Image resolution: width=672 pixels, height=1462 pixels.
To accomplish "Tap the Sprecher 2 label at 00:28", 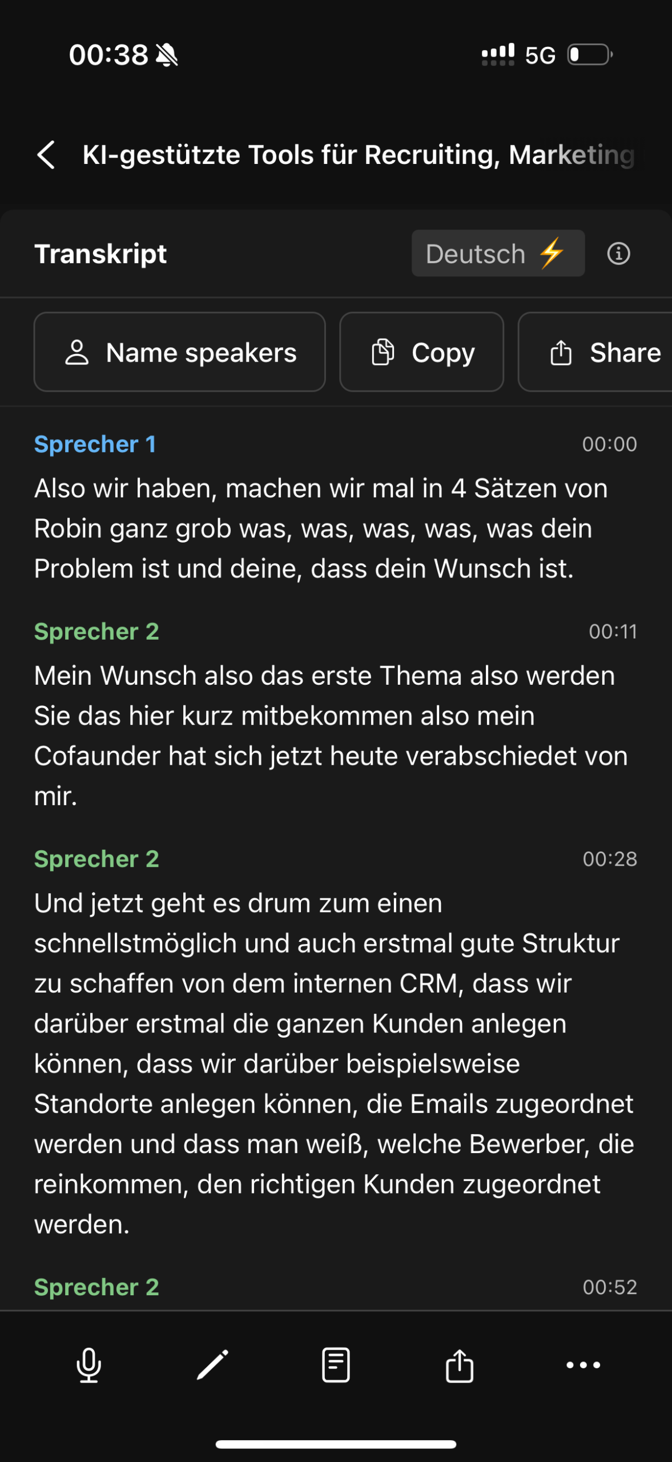I will click(96, 859).
